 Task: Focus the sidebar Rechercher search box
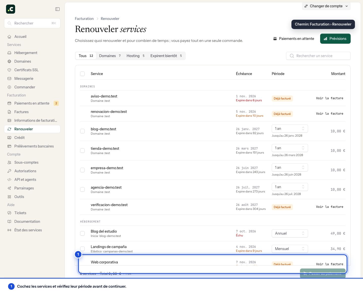tap(32, 23)
